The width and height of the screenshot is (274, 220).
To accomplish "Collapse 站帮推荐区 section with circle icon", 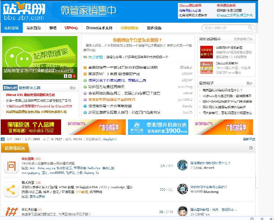I will coord(251,148).
